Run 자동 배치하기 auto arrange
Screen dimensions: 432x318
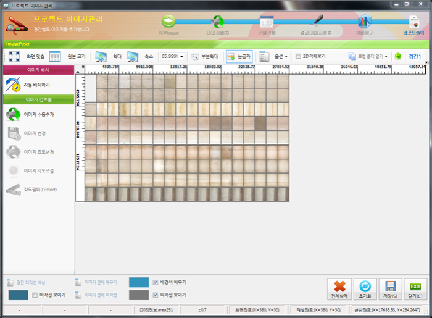coord(28,85)
